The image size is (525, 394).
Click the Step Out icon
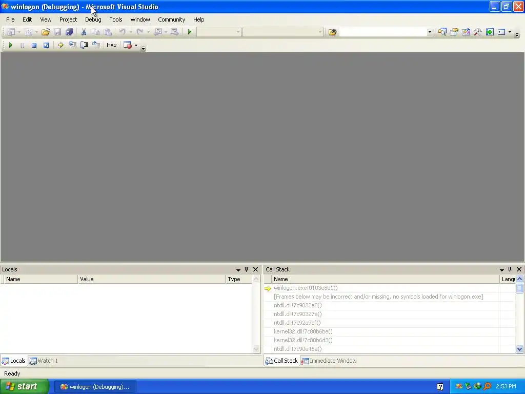[x=96, y=45]
